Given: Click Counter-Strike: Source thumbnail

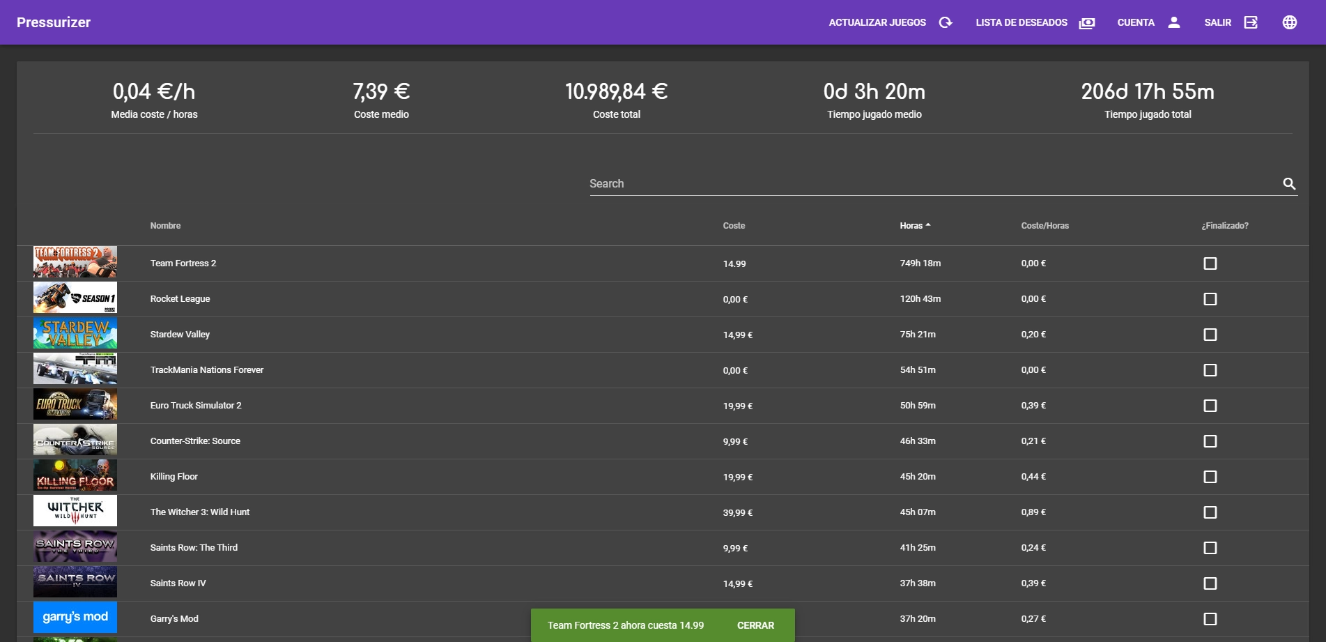Looking at the screenshot, I should click(x=75, y=440).
